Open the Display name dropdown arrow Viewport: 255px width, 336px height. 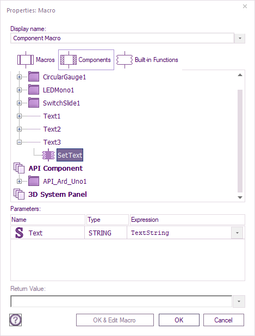(x=240, y=39)
